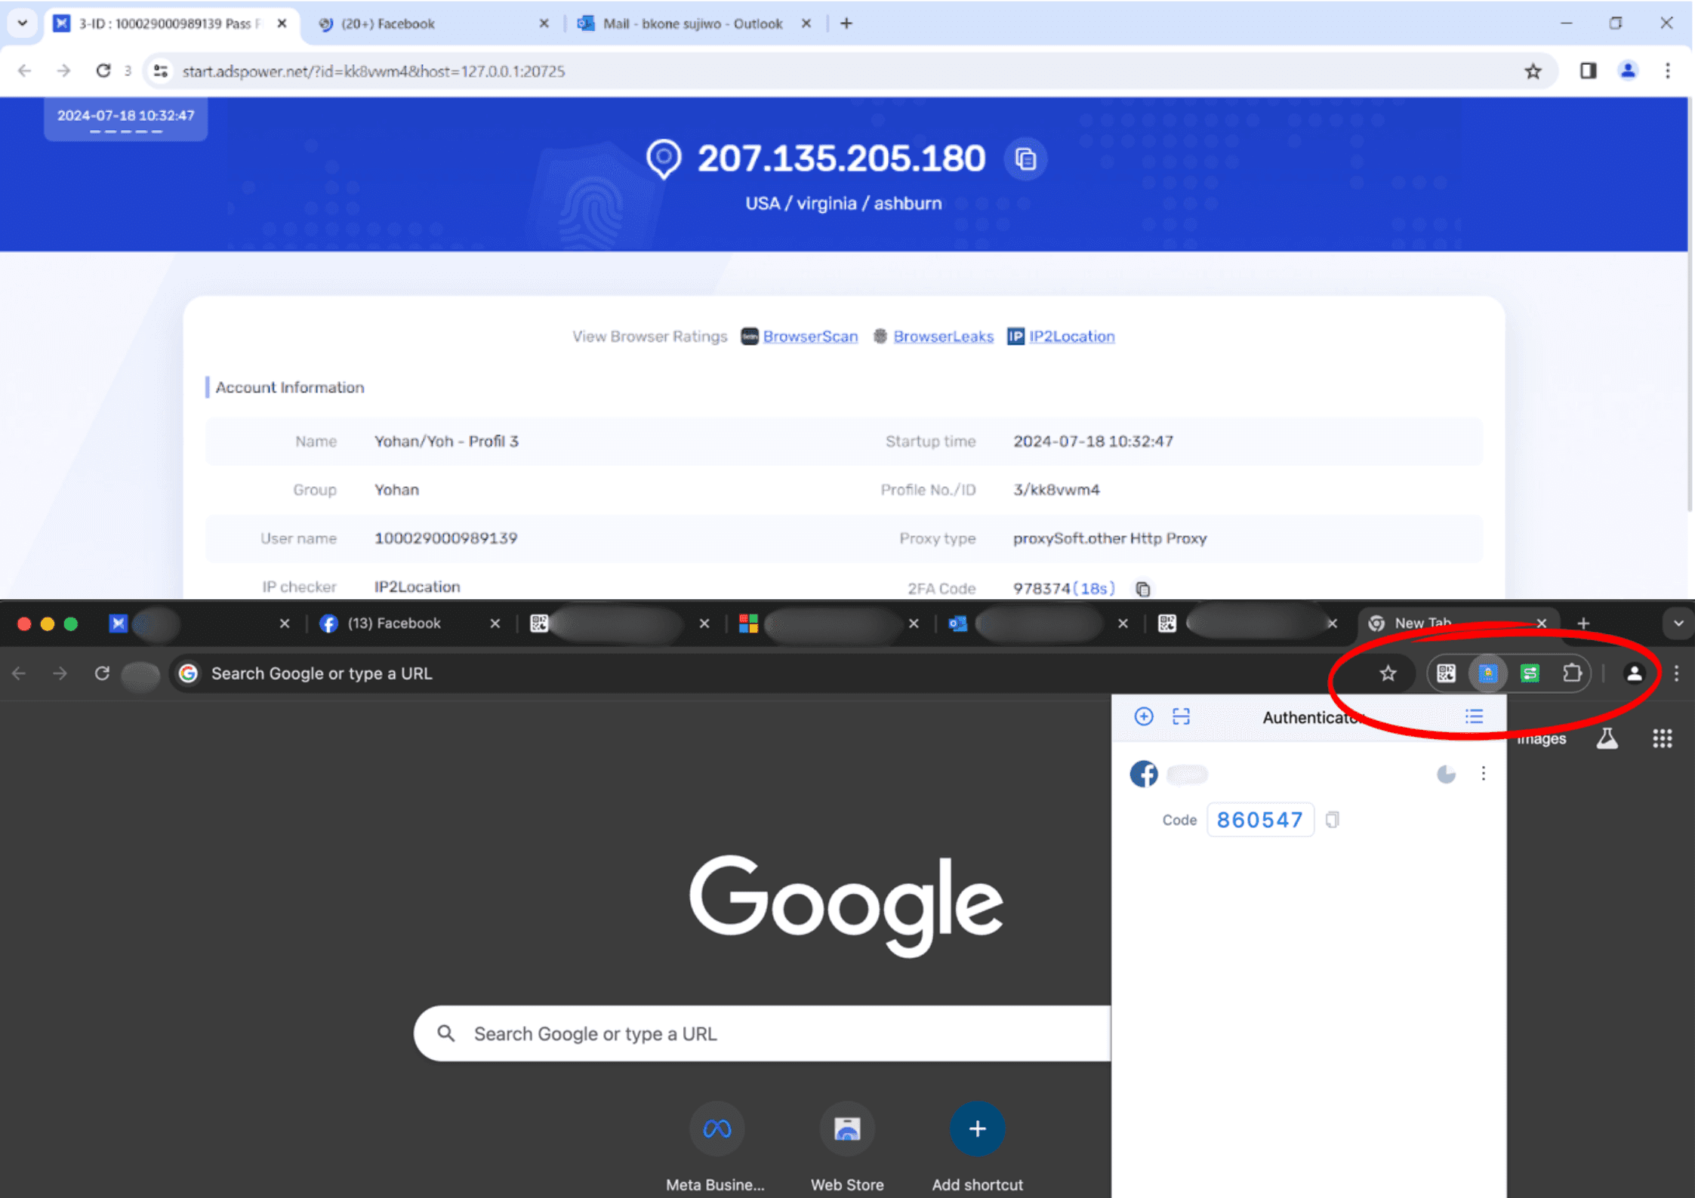1695x1198 pixels.
Task: Open Authenticator list menu icon
Action: point(1474,716)
